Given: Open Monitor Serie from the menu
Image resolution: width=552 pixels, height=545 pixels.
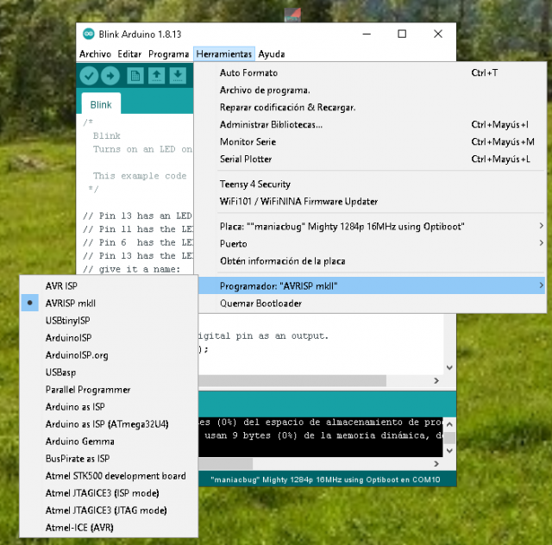Looking at the screenshot, I should pyautogui.click(x=248, y=141).
